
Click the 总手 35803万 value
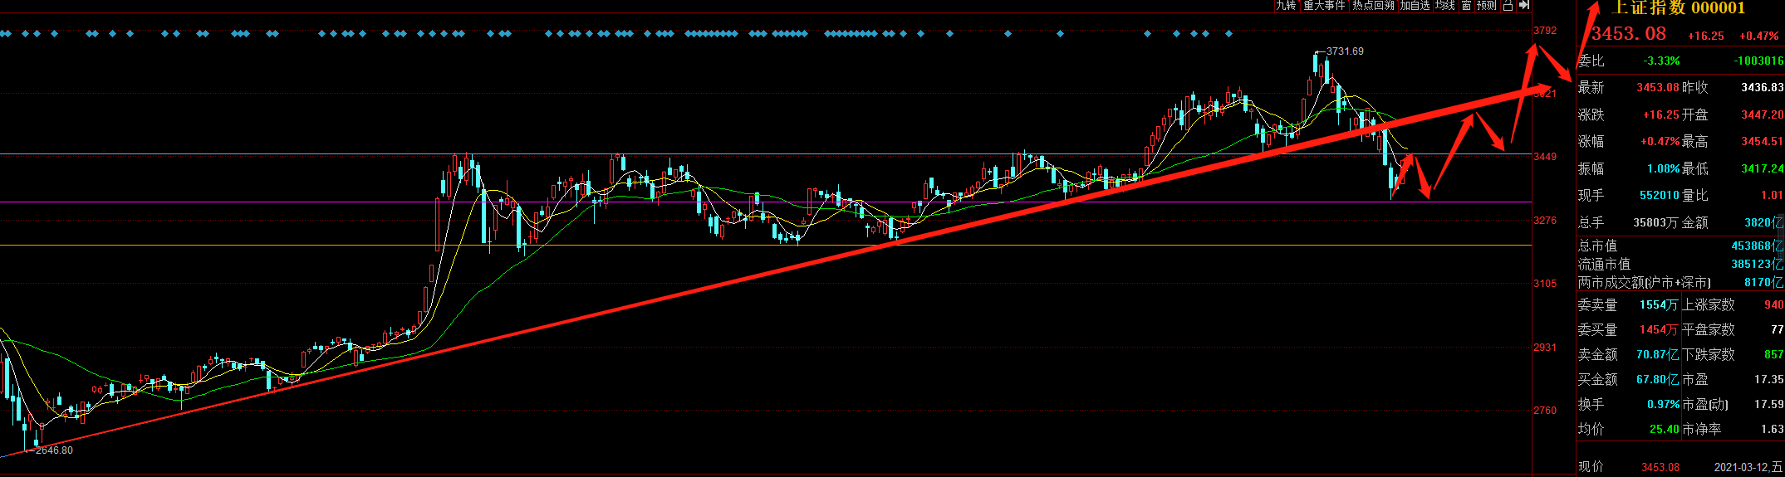point(1656,222)
